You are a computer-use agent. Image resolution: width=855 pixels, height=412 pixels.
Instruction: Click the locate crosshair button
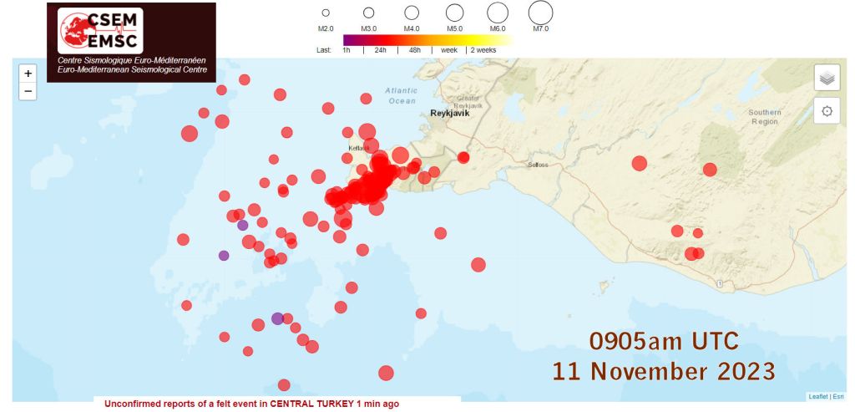click(x=827, y=111)
